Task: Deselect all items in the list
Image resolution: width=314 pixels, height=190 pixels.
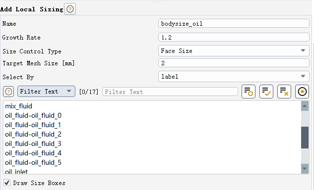Action: 284,92
